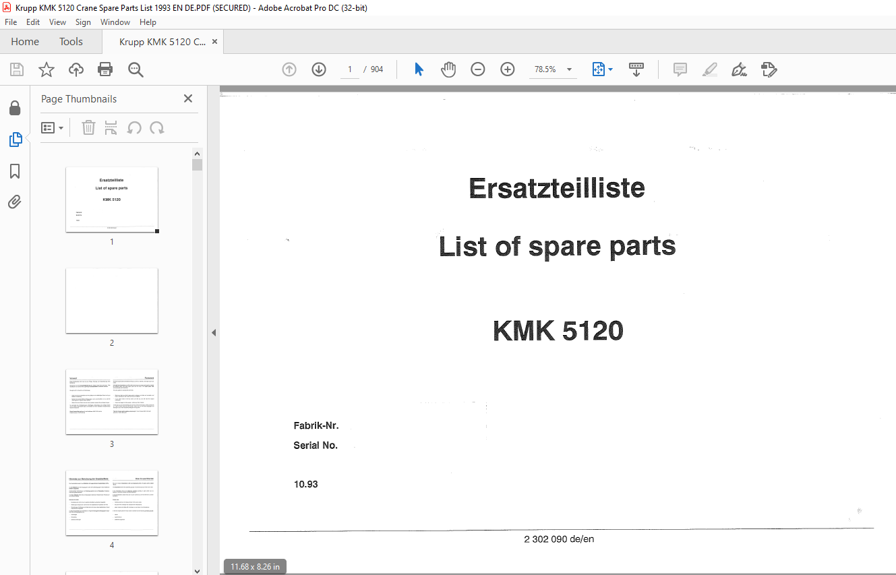Select page 1 thumbnail
Viewport: 896px width, 575px height.
(x=112, y=200)
